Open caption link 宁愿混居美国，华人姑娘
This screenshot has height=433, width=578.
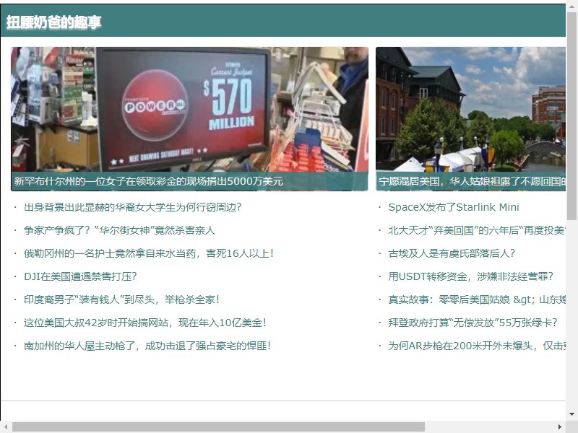pos(472,181)
